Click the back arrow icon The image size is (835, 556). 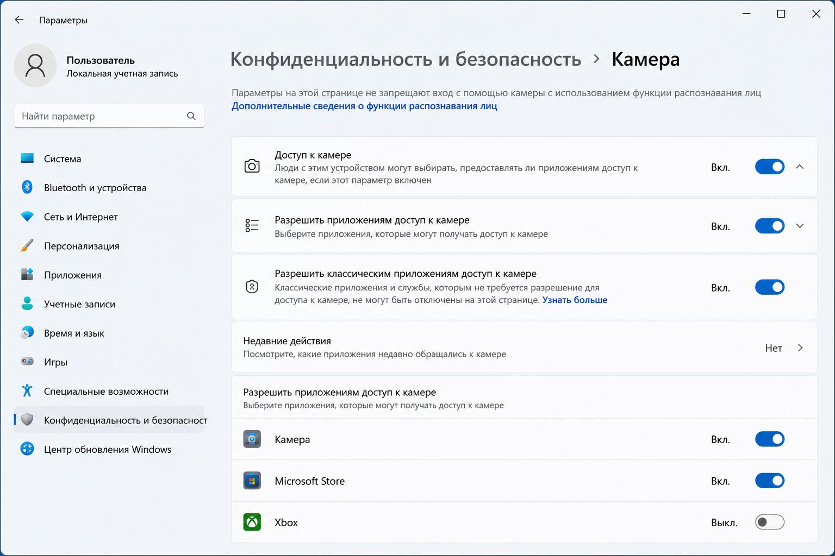pyautogui.click(x=20, y=20)
